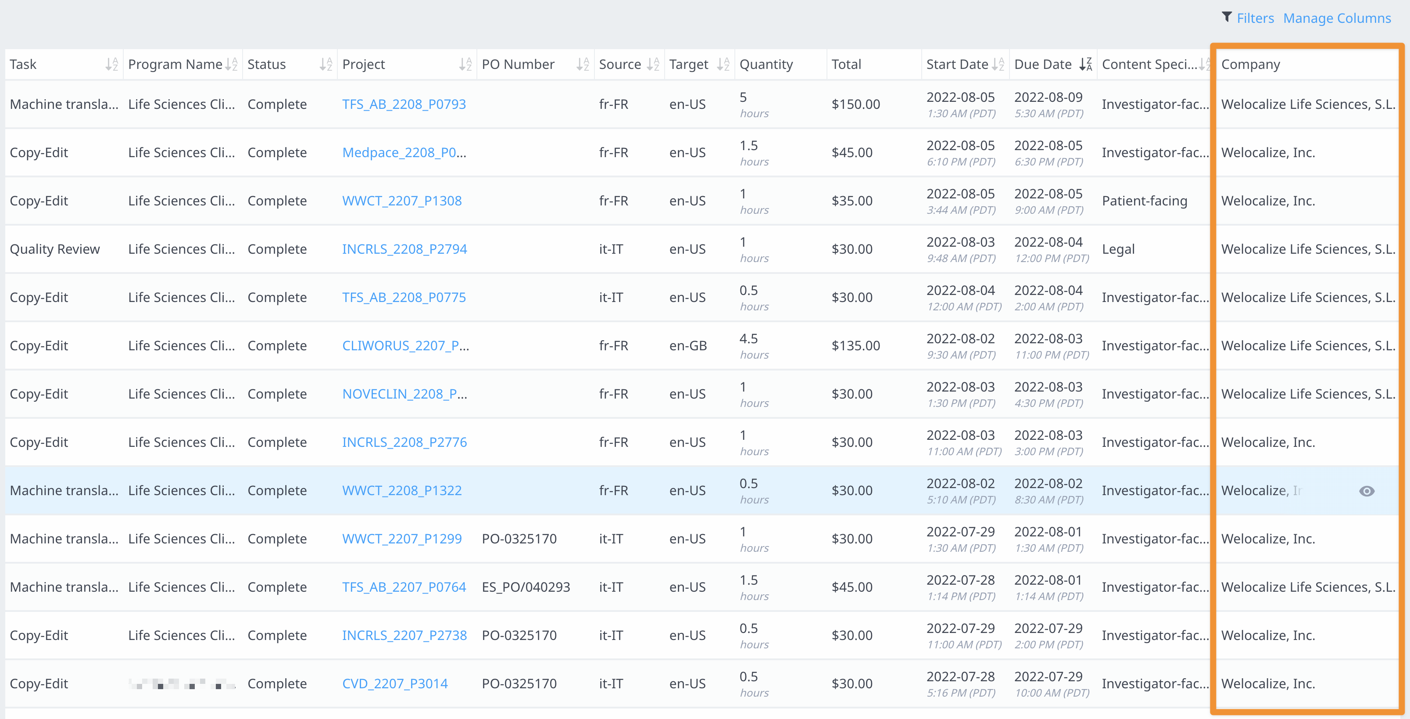Open project TFS_AB_2208_P0793

404,104
